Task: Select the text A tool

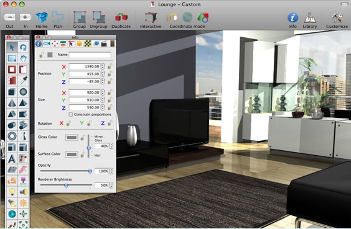Action: pos(12,158)
